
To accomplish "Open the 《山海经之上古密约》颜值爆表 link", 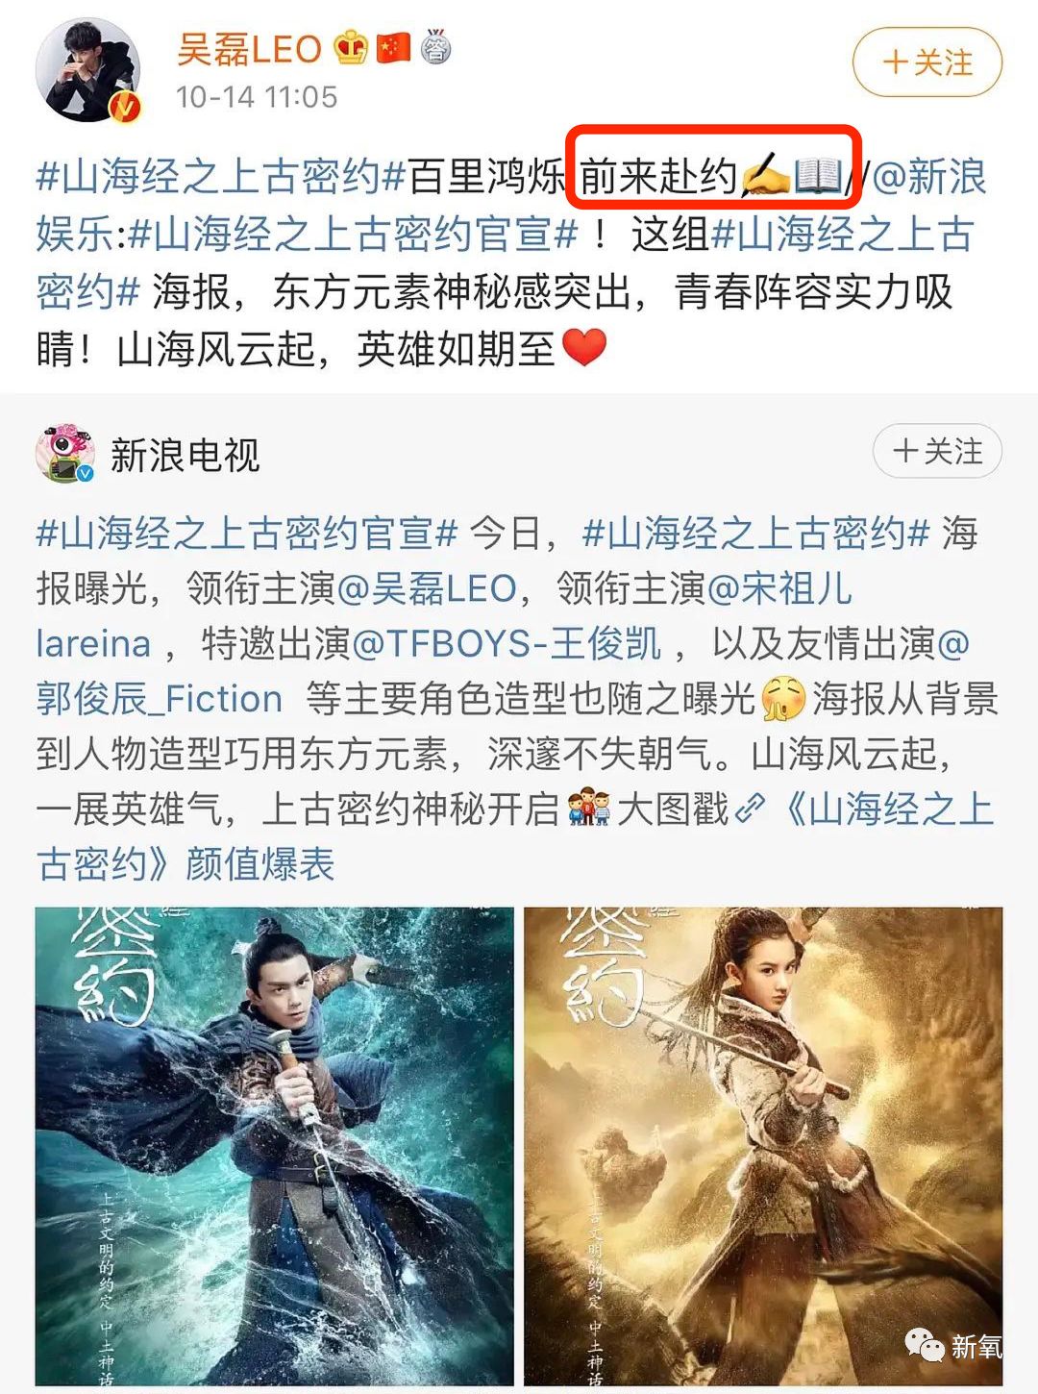I will coord(515,836).
